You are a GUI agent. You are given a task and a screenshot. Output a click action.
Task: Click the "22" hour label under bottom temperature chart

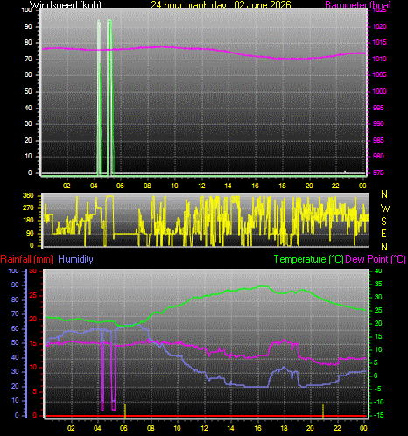337,428
